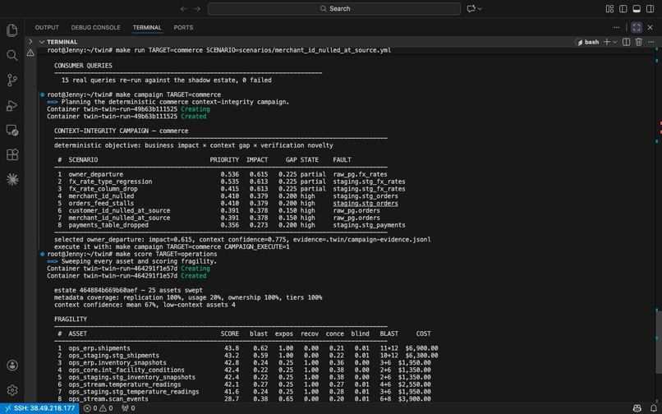Toggle the bottom panel visibility
The height and width of the screenshot is (414, 662).
click(637, 8)
